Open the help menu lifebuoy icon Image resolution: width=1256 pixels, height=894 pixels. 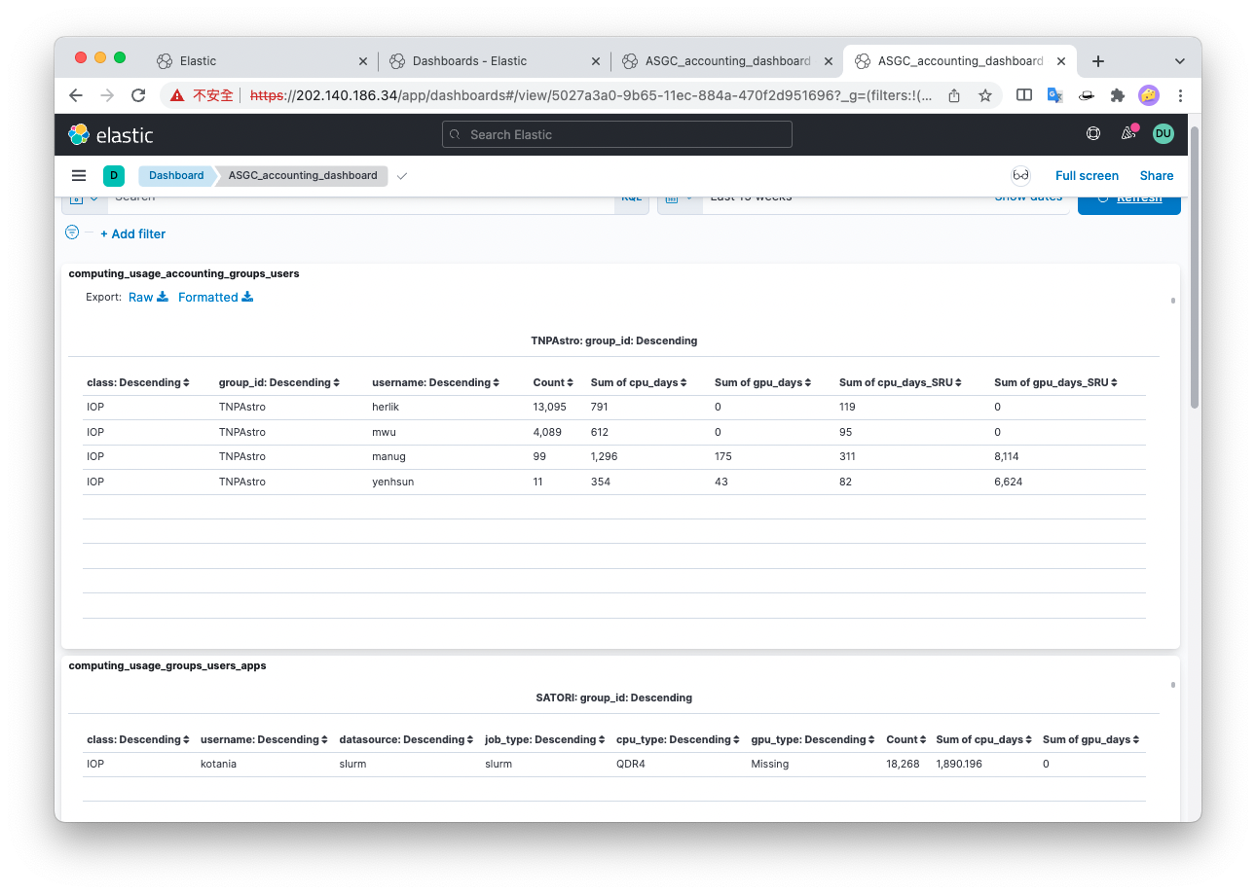click(1093, 134)
